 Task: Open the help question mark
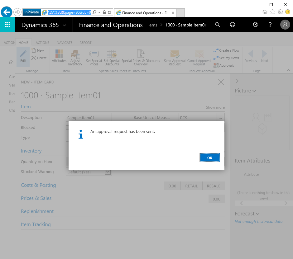pyautogui.click(x=270, y=25)
